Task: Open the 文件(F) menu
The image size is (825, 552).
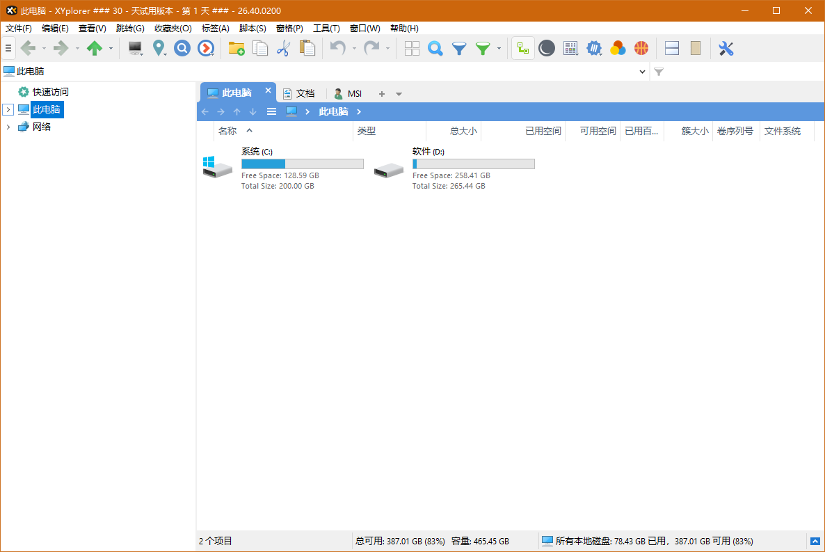Action: 18,29
